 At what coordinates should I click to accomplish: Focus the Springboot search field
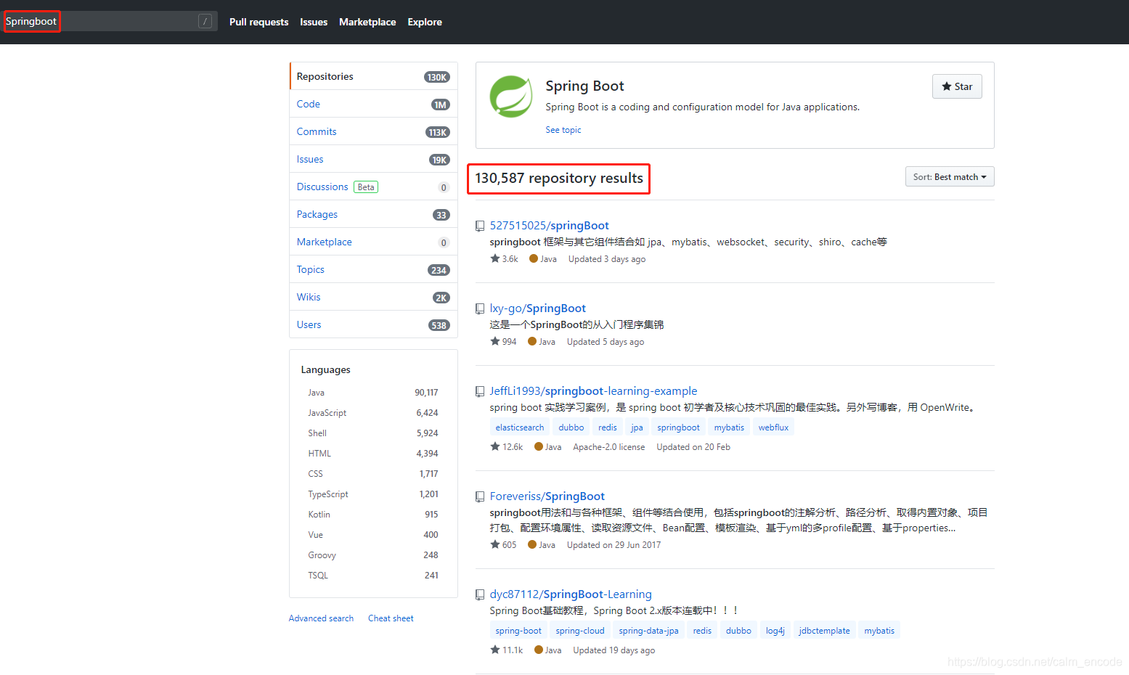pyautogui.click(x=109, y=22)
